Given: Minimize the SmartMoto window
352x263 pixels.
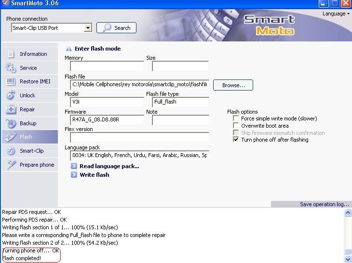Looking at the screenshot, I should [323, 3].
